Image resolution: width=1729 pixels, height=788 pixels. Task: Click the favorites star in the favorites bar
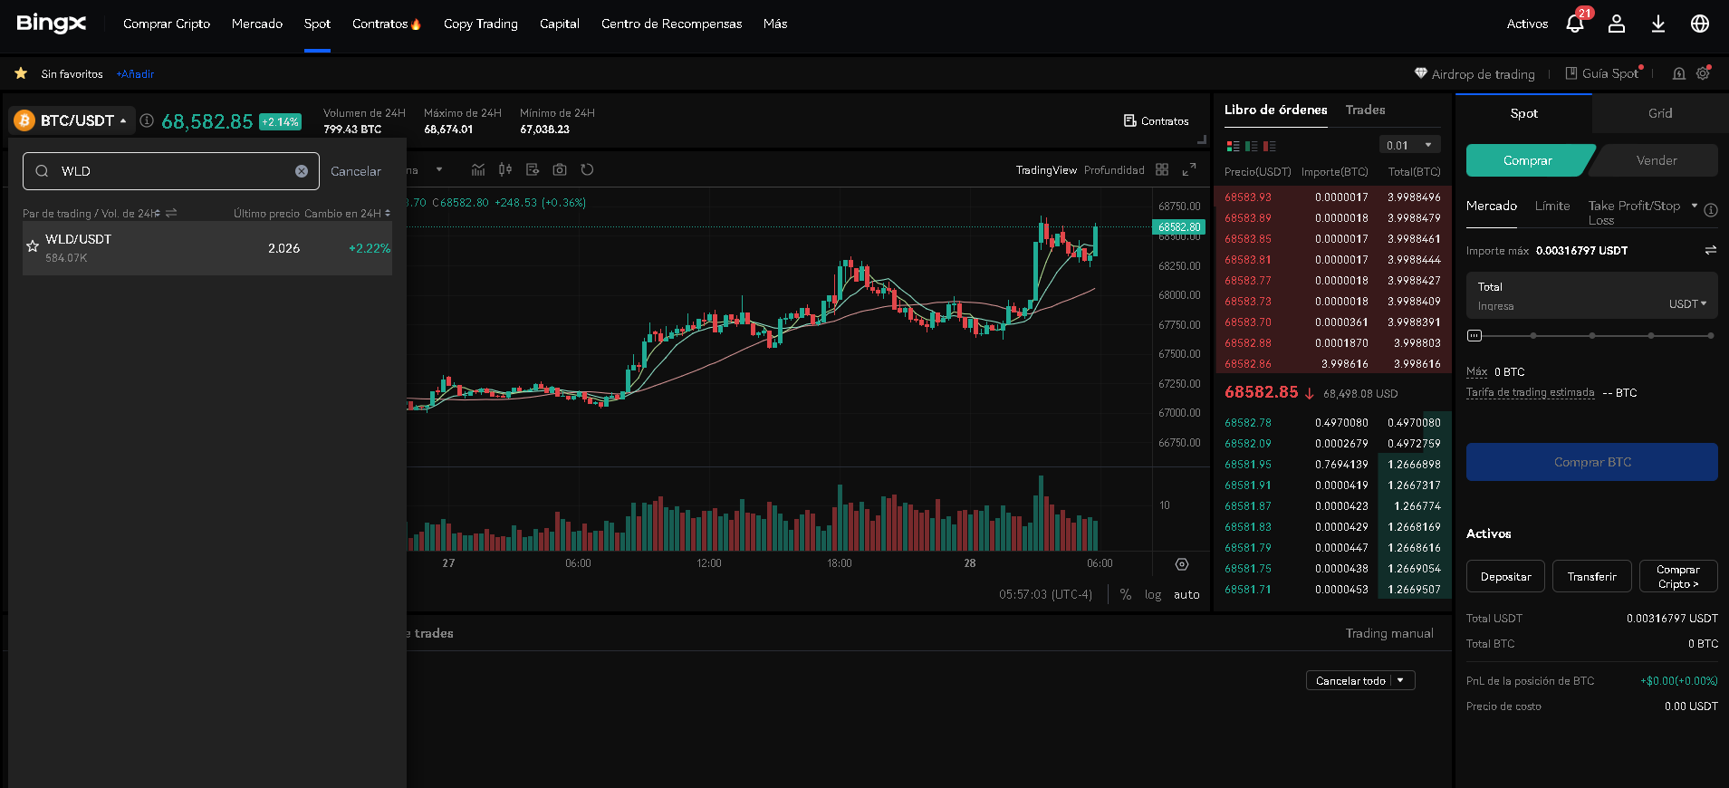point(21,73)
